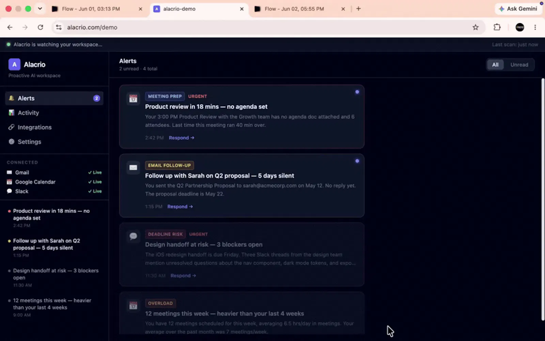Open 'Follow up with Sarah on Q2 proposal' title
The width and height of the screenshot is (545, 341).
(x=219, y=176)
